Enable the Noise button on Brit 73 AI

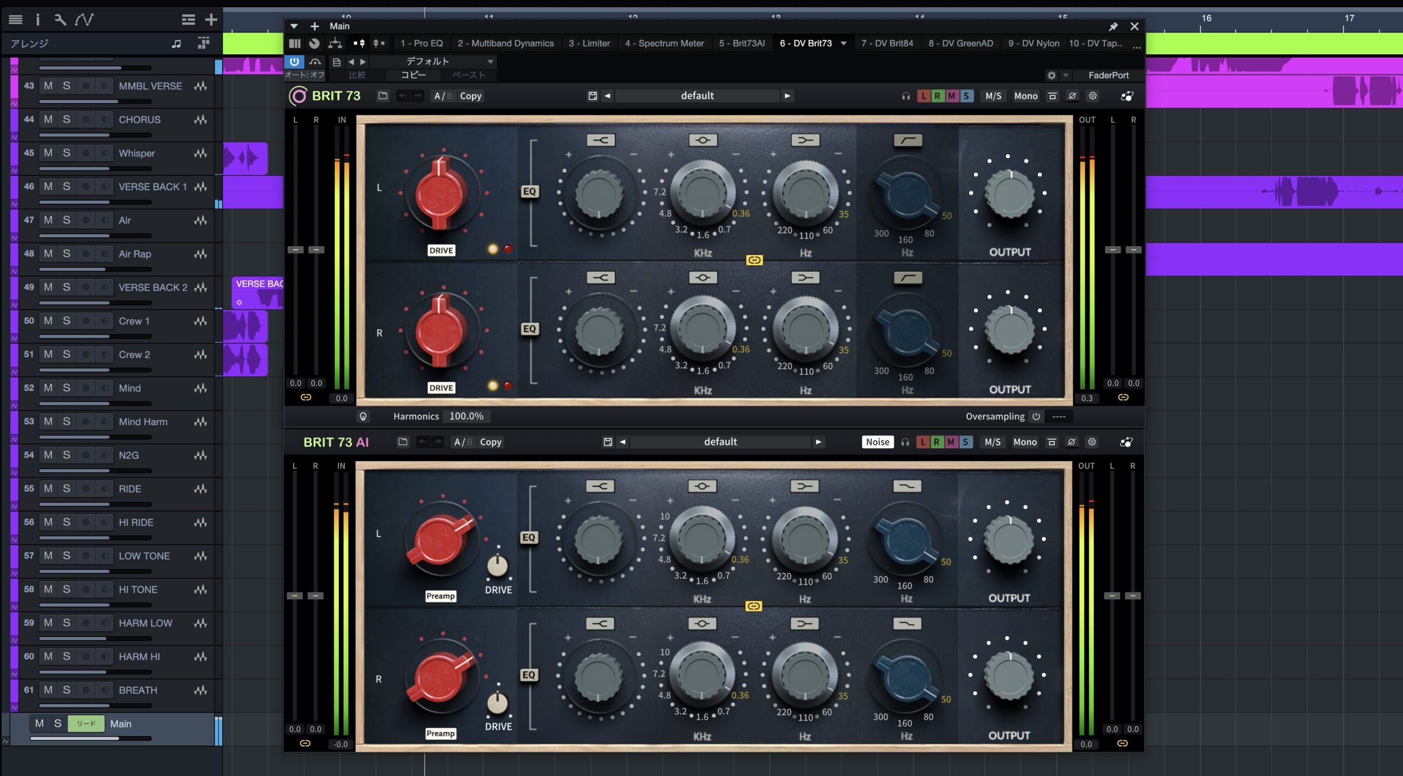point(877,442)
